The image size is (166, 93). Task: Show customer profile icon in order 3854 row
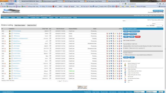[x=10, y=31]
